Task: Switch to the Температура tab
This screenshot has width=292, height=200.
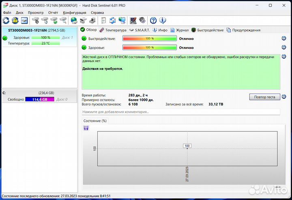Action: pyautogui.click(x=113, y=30)
